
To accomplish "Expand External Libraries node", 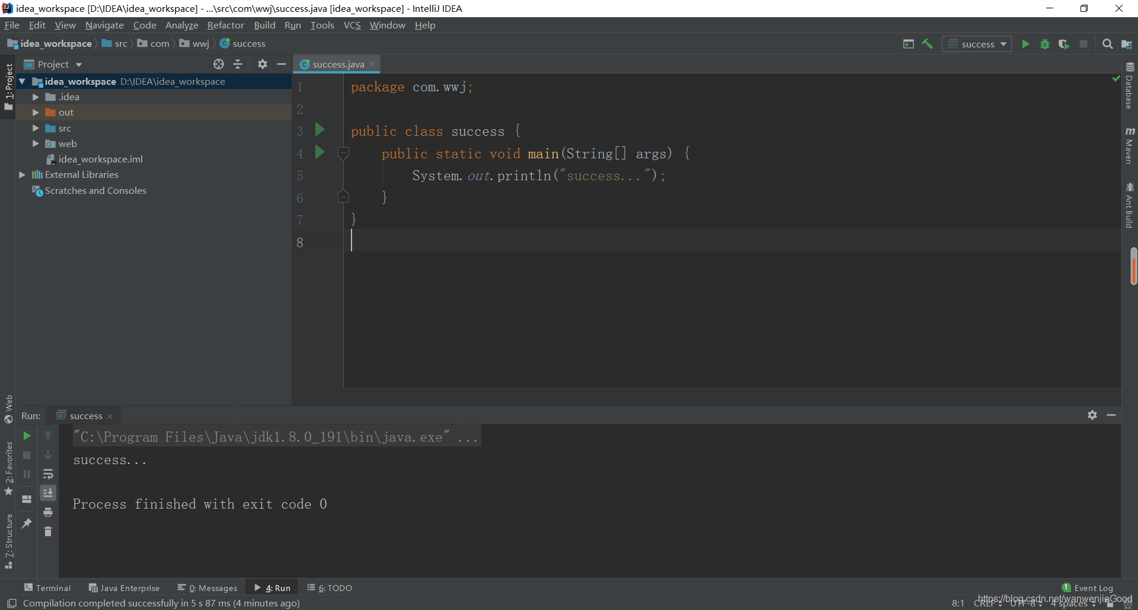I will (22, 174).
